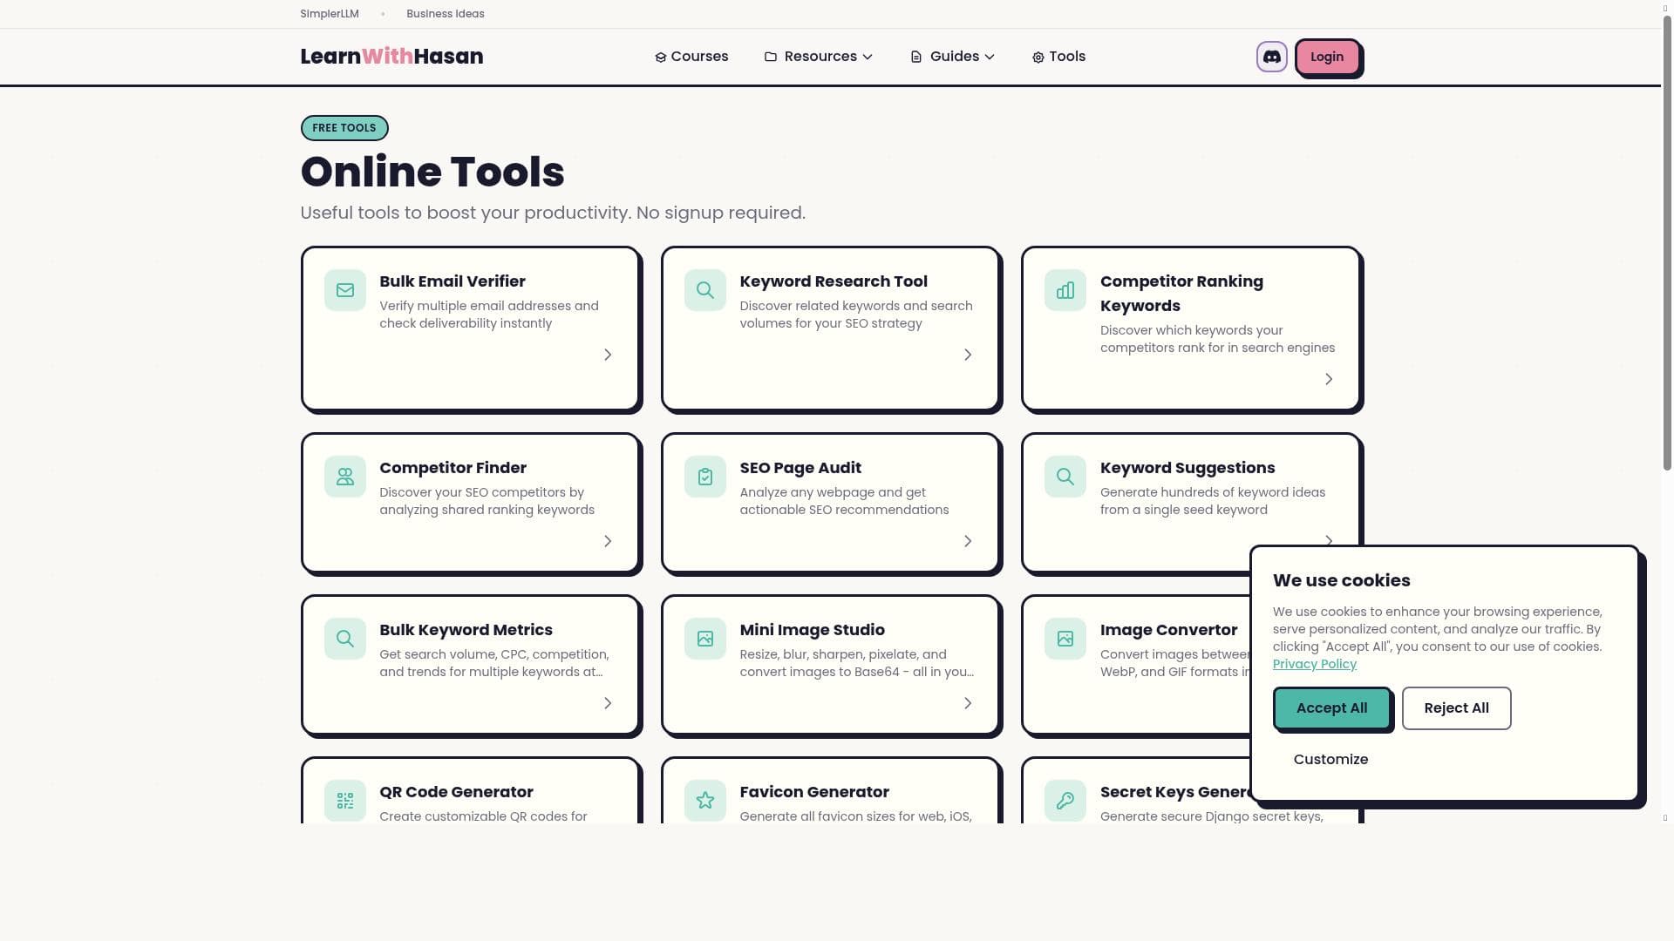Screen dimensions: 1674x941
Task: Click the Competitor Finder people icon
Action: [x=345, y=477]
